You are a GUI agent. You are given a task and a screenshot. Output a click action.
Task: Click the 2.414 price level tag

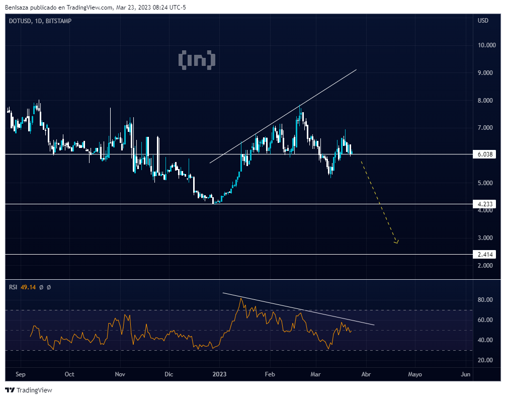pos(485,255)
